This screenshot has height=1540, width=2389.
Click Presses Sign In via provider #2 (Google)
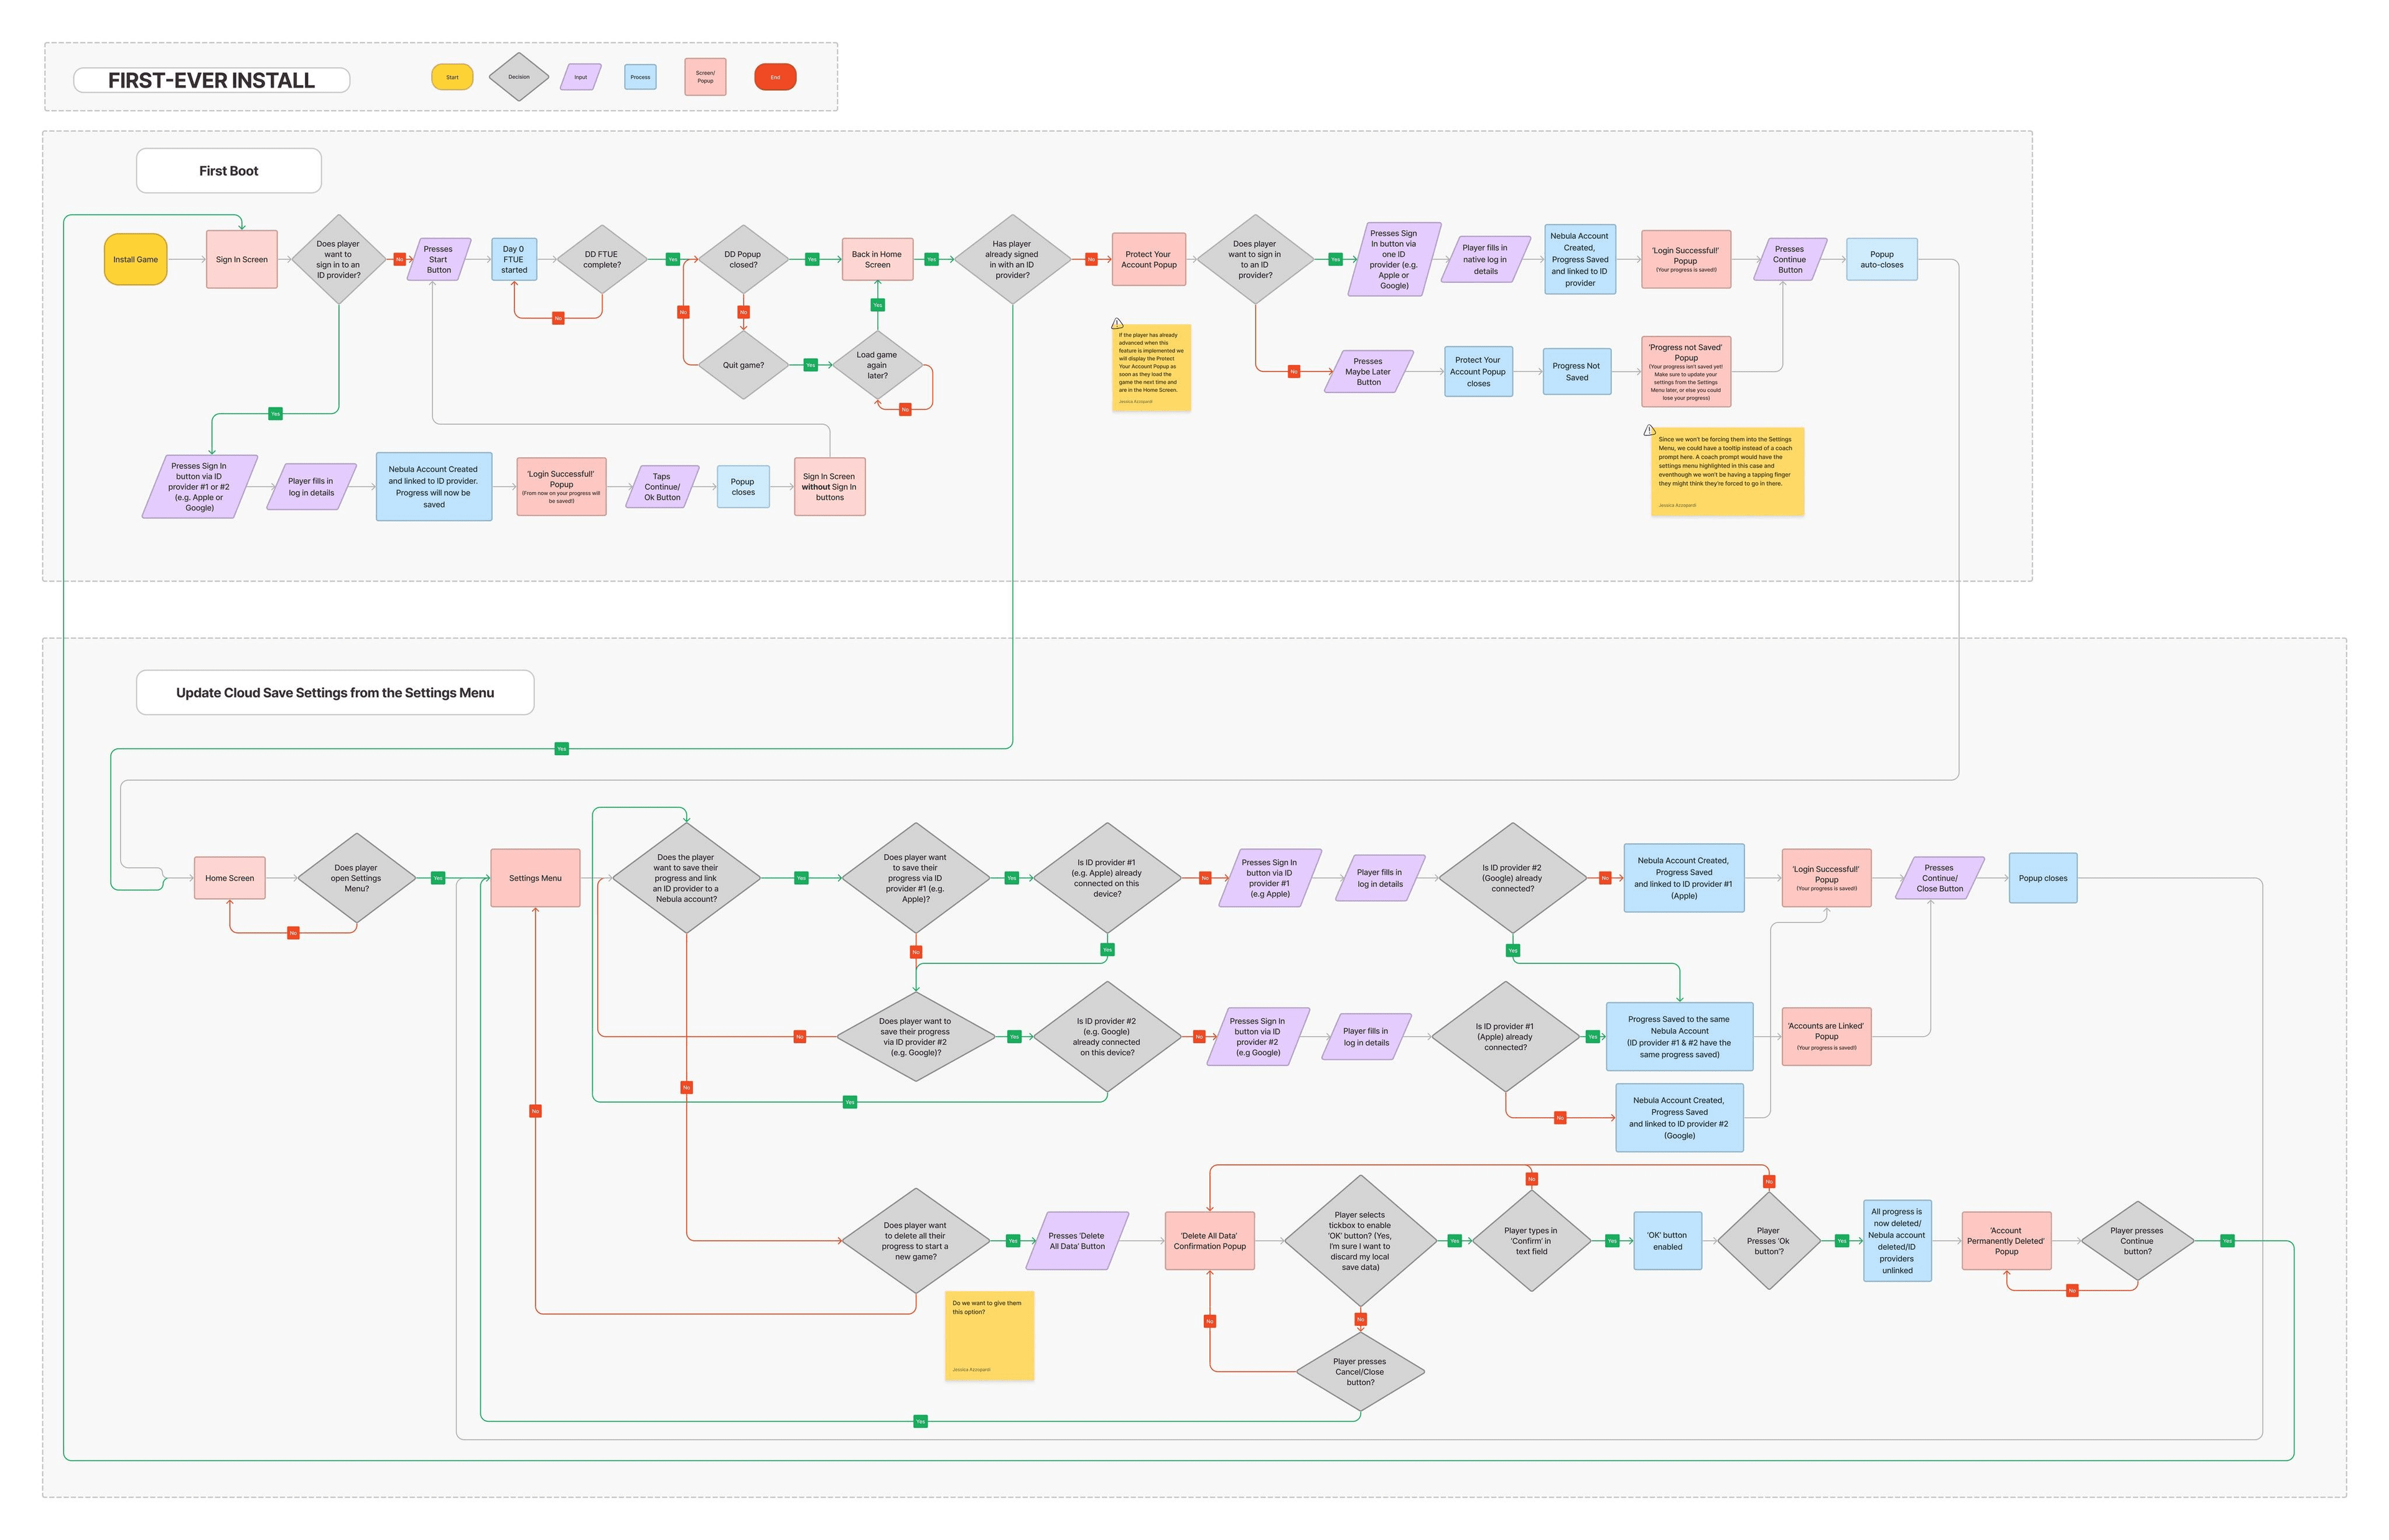(x=1258, y=1037)
